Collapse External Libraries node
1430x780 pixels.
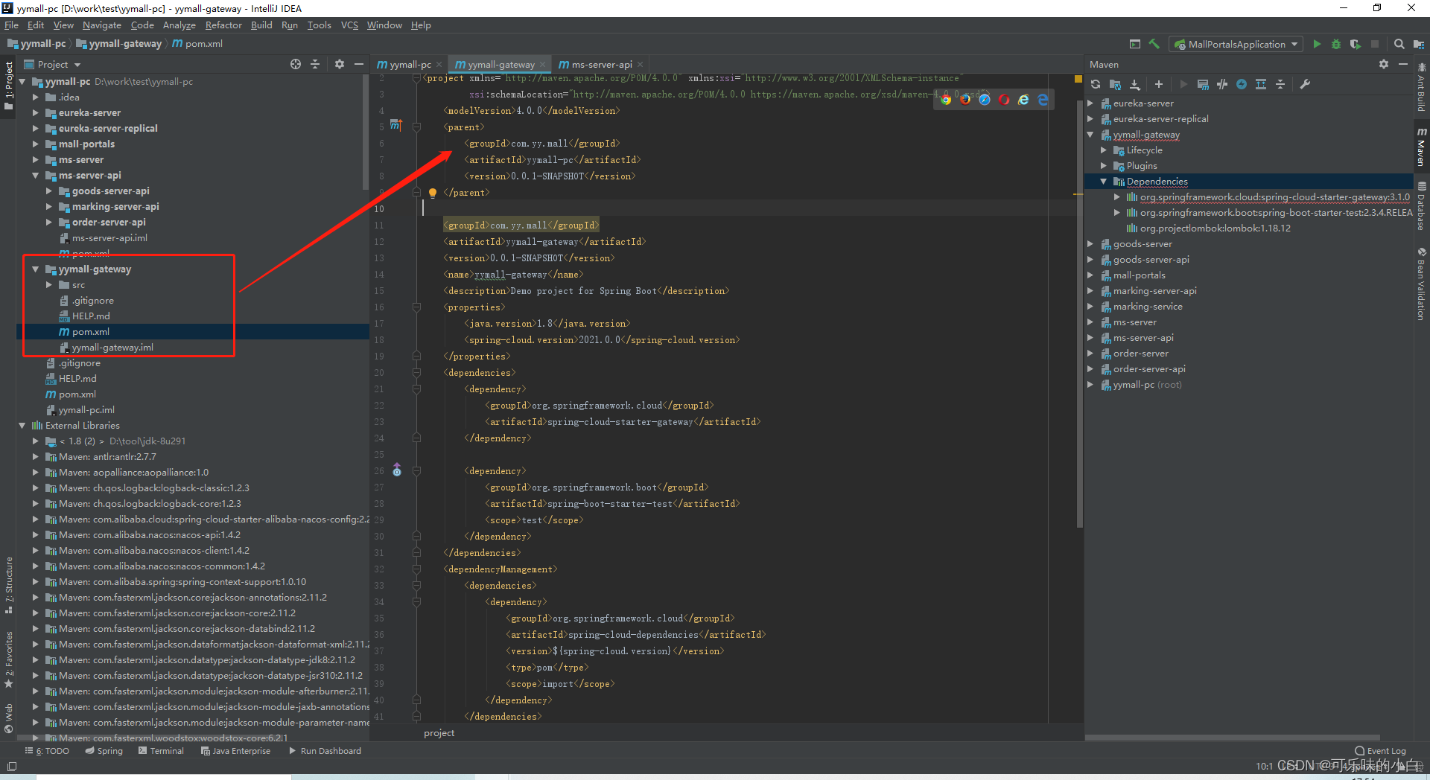pos(22,426)
